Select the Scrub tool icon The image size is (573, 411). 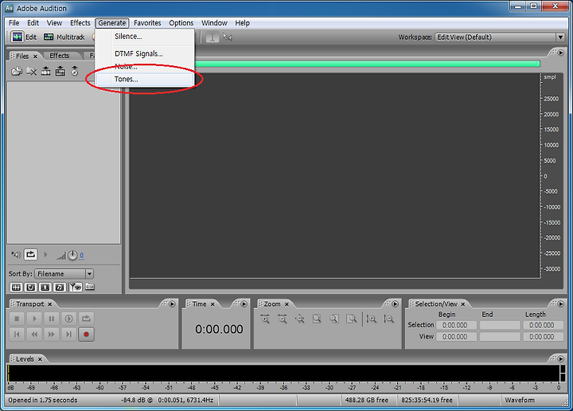pyautogui.click(x=228, y=37)
